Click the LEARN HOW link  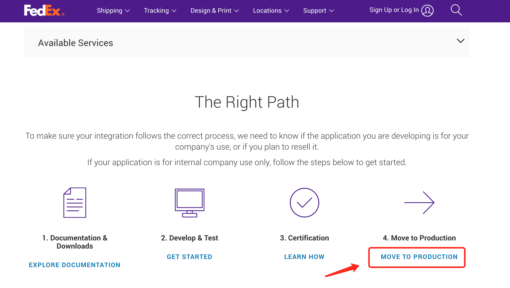(304, 257)
